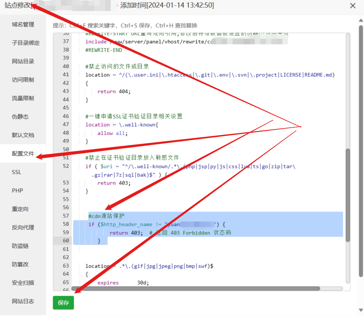Open the 安全扫描 security scan panel
The height and width of the screenshot is (316, 364).
tap(23, 283)
